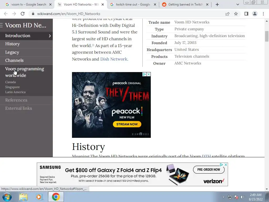269x202 pixels.
Task: Open AdChoices icon on Samsung ad
Action: tap(221, 165)
